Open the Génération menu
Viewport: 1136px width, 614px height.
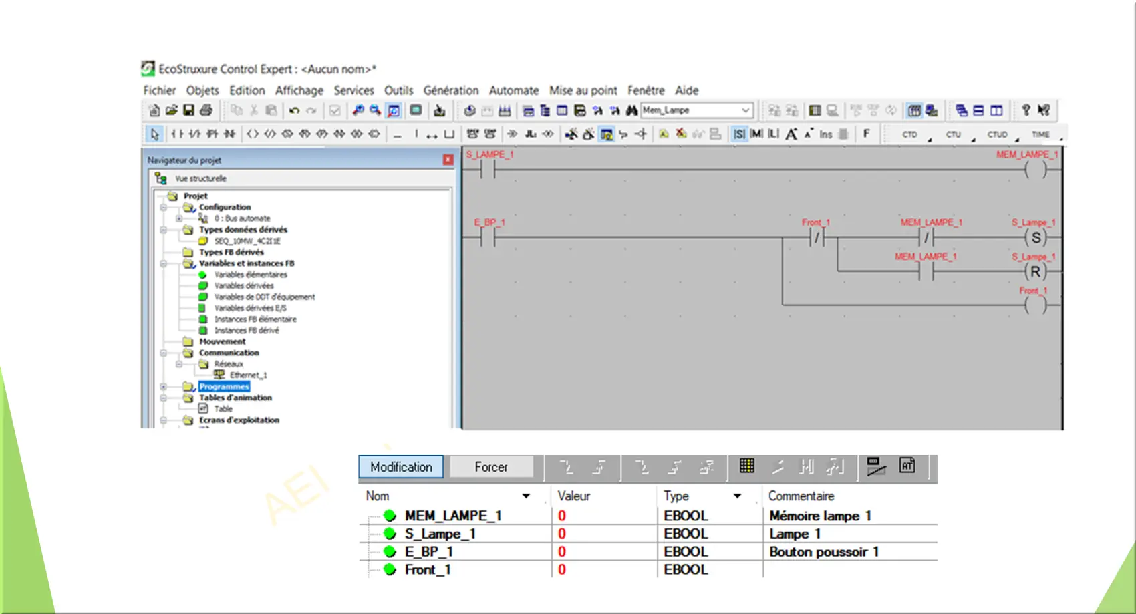pos(451,90)
